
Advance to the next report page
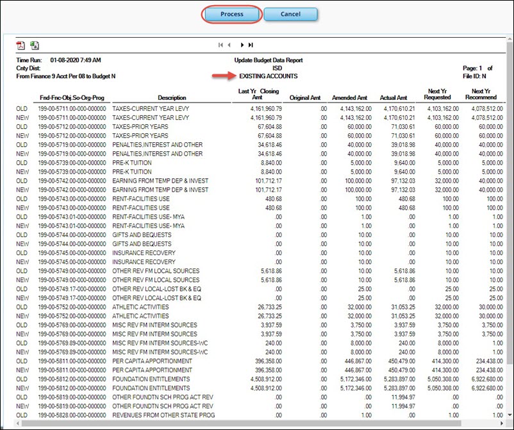pyautogui.click(x=242, y=45)
